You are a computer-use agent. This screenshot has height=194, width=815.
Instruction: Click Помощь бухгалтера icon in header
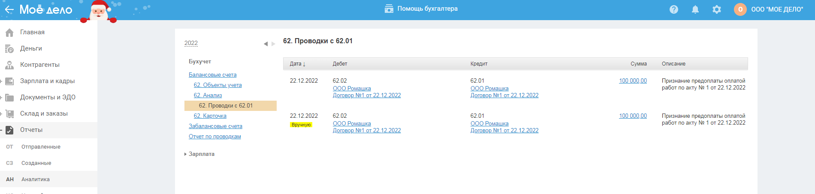click(389, 9)
